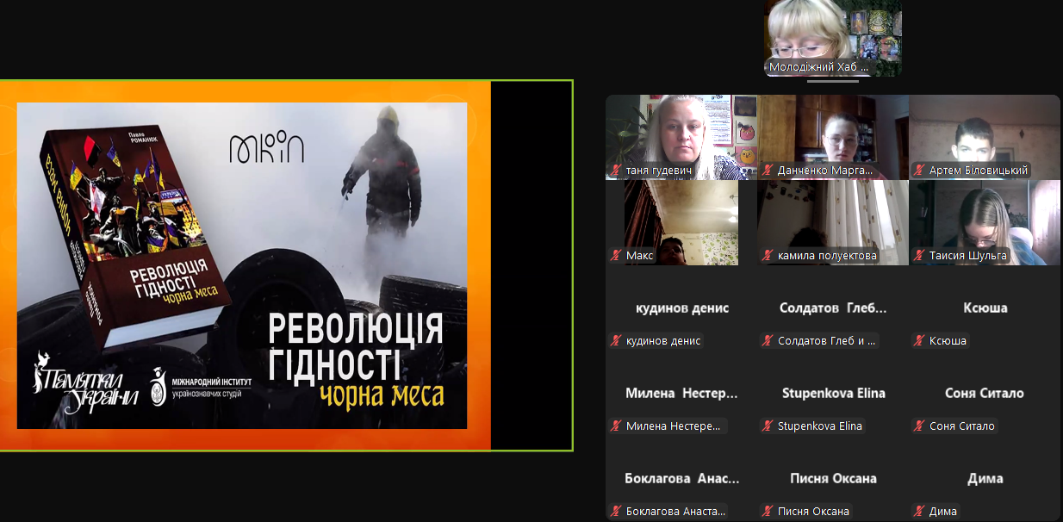Click handle bar under Молодіжний Хаб thumbnail
The image size is (1063, 522).
(833, 81)
